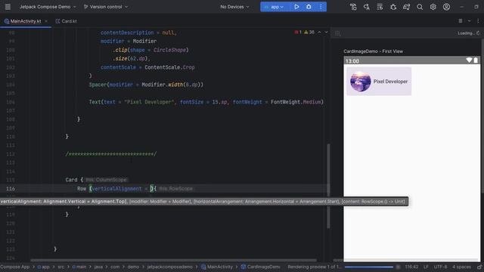Click the preview layout icon in preview toolbar
The width and height of the screenshot is (484, 272).
point(337,33)
